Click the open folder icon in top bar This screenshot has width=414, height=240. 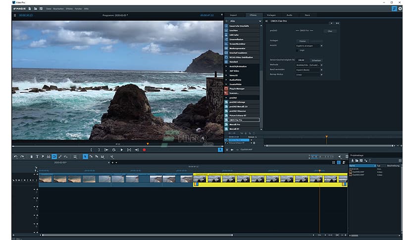(x=35, y=9)
